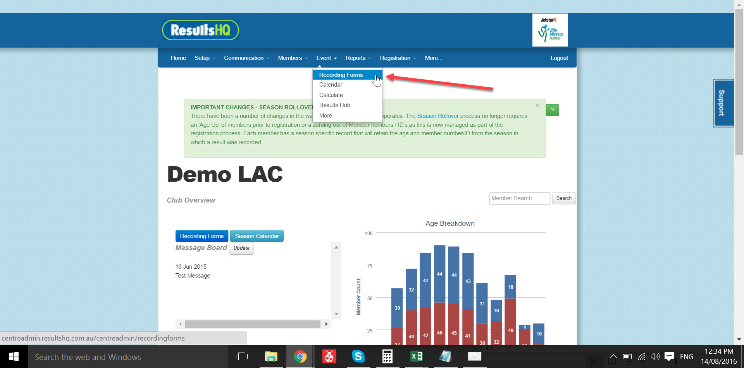744x368 pixels.
Task: Open Excel from the taskbar
Action: (416, 356)
